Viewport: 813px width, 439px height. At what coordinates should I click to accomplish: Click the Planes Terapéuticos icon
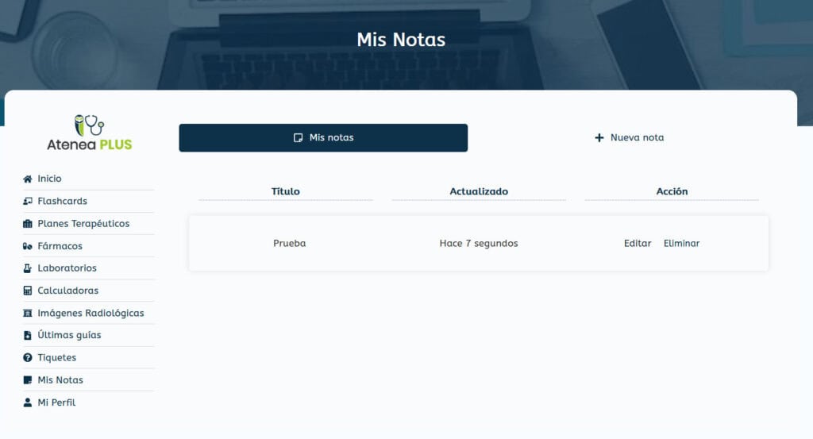click(28, 224)
